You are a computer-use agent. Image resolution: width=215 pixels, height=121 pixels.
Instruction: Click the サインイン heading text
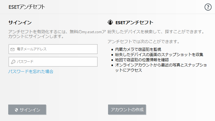click(20, 22)
